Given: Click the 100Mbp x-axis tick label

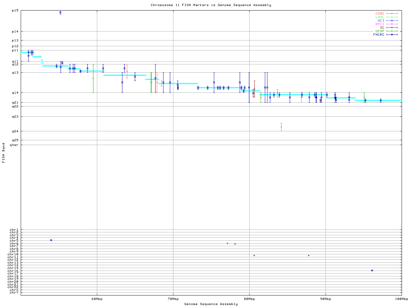Looking at the screenshot, I should click(401, 299).
